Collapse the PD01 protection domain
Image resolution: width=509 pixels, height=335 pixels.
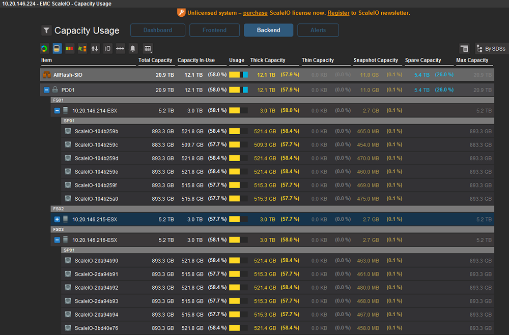click(46, 90)
